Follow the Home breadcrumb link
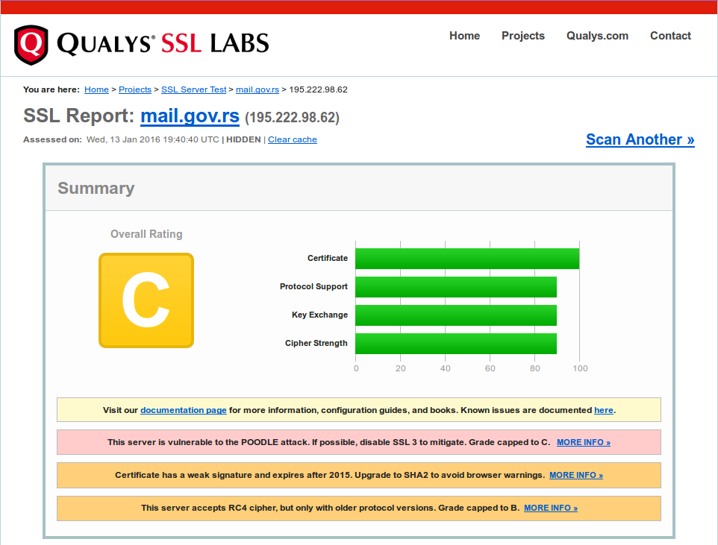This screenshot has width=718, height=545. [96, 89]
